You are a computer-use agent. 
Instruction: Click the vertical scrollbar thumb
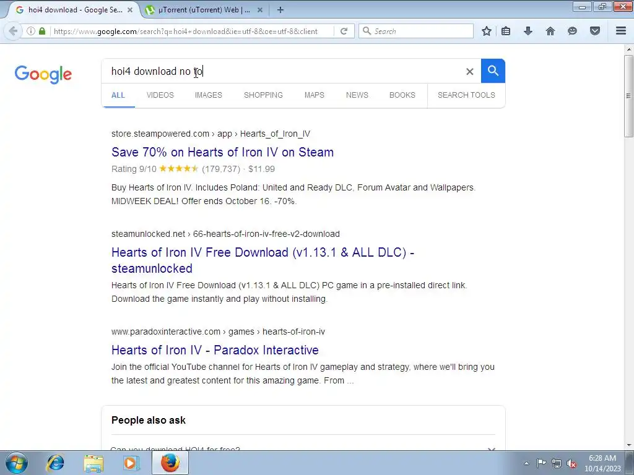[628, 96]
